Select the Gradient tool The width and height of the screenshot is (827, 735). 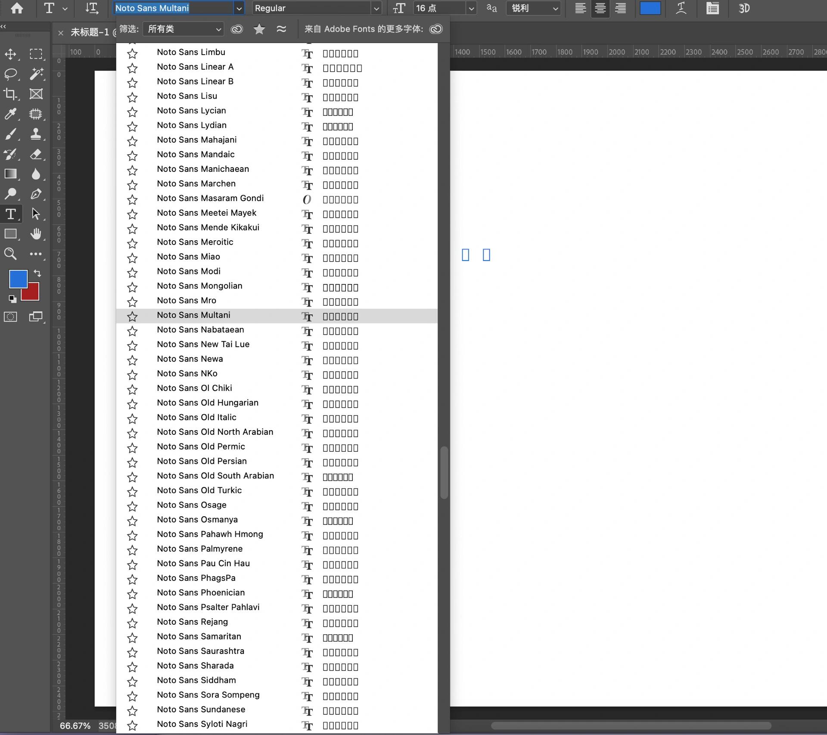pyautogui.click(x=10, y=174)
